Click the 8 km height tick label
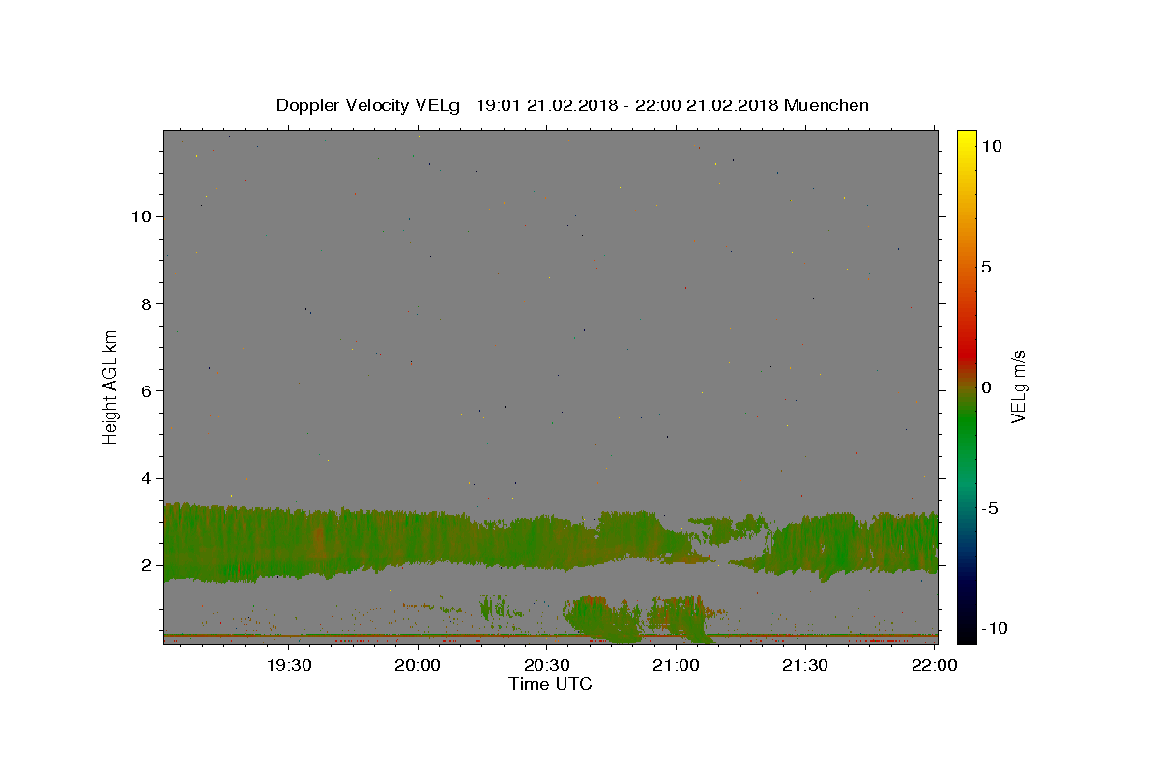 (x=146, y=303)
